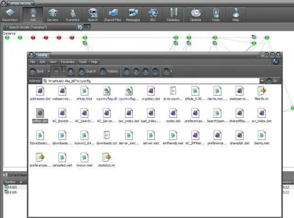The height and width of the screenshot is (218, 294).
Task: Click the Back button in config window
Action: 37,71
